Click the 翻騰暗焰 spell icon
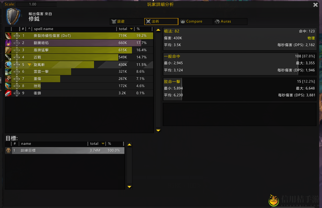Image resolution: width=322 pixels, height=208 pixels. [8, 43]
